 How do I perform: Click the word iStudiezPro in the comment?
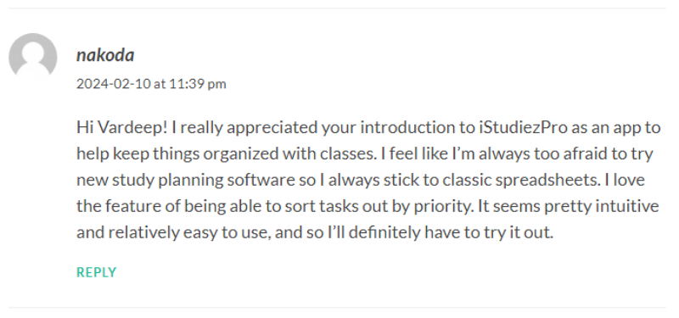click(524, 128)
